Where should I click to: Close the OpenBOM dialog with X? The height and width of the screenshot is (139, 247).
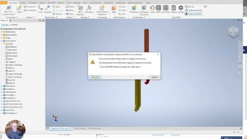[x=158, y=54]
